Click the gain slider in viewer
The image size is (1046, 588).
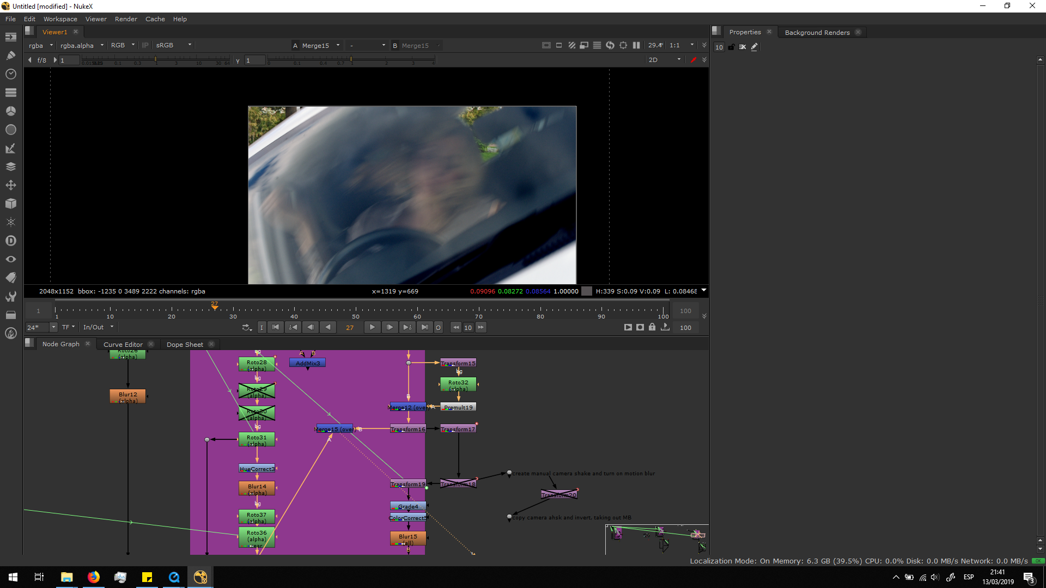point(155,60)
